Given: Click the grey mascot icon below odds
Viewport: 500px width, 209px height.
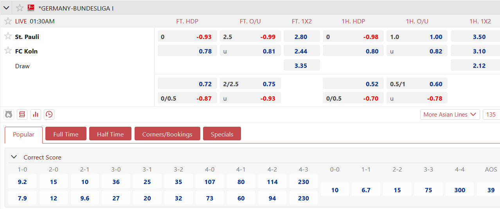Looking at the screenshot, I should coord(9,114).
